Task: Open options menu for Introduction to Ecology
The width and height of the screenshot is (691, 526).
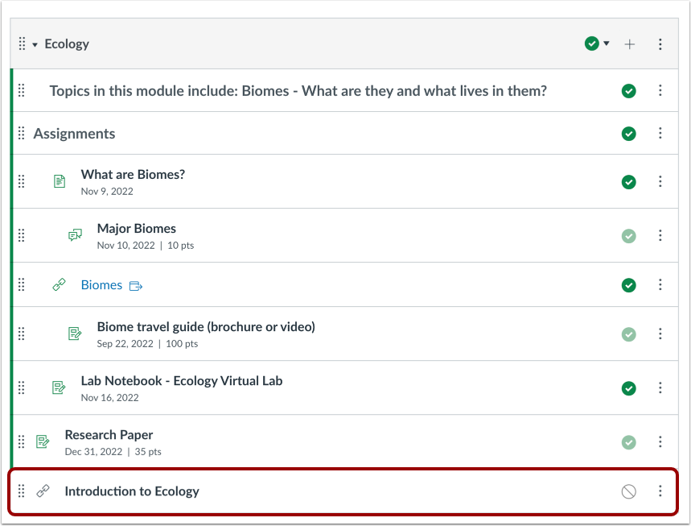Action: click(x=660, y=491)
